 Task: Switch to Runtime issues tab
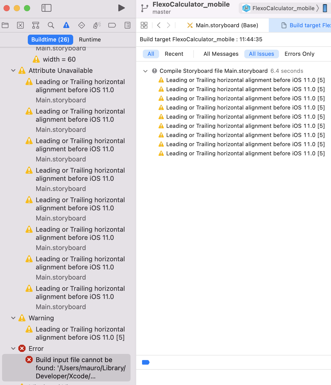point(90,39)
